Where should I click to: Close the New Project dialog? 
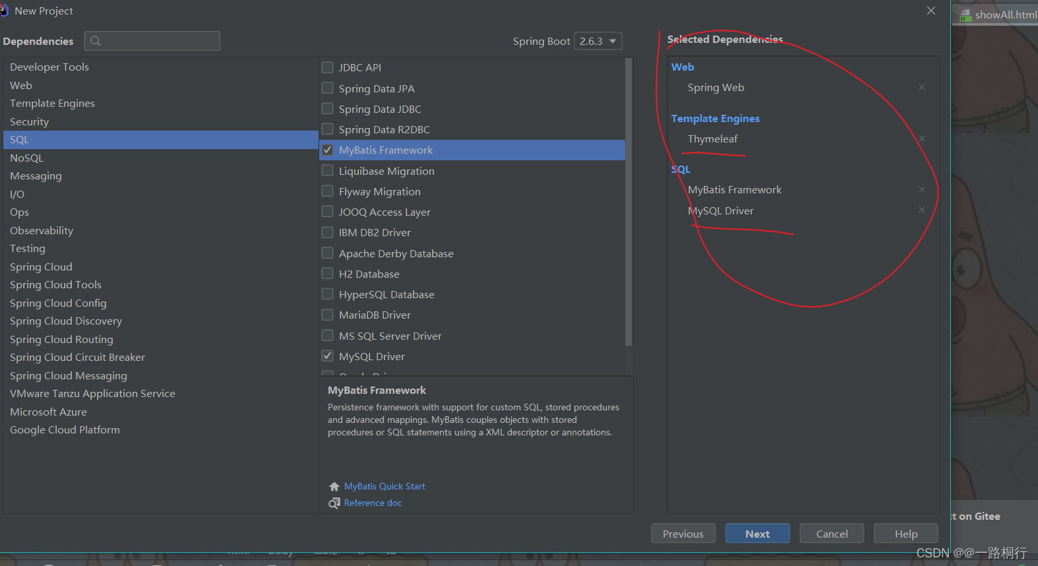(931, 11)
